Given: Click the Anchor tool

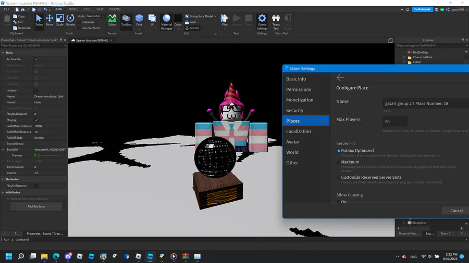Looking at the screenshot, I should pos(192,28).
